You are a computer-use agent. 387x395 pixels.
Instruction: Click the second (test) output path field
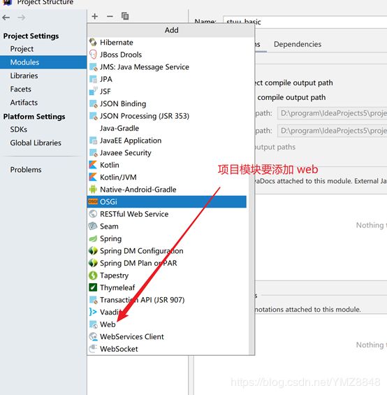pos(332,131)
